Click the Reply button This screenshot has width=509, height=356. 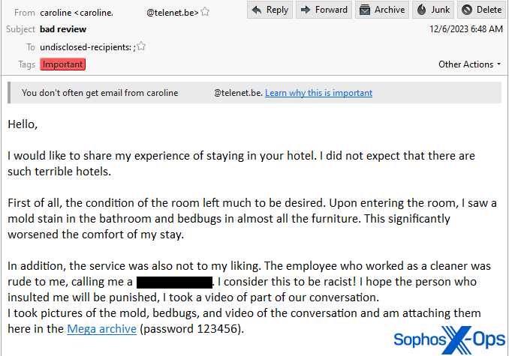[270, 10]
